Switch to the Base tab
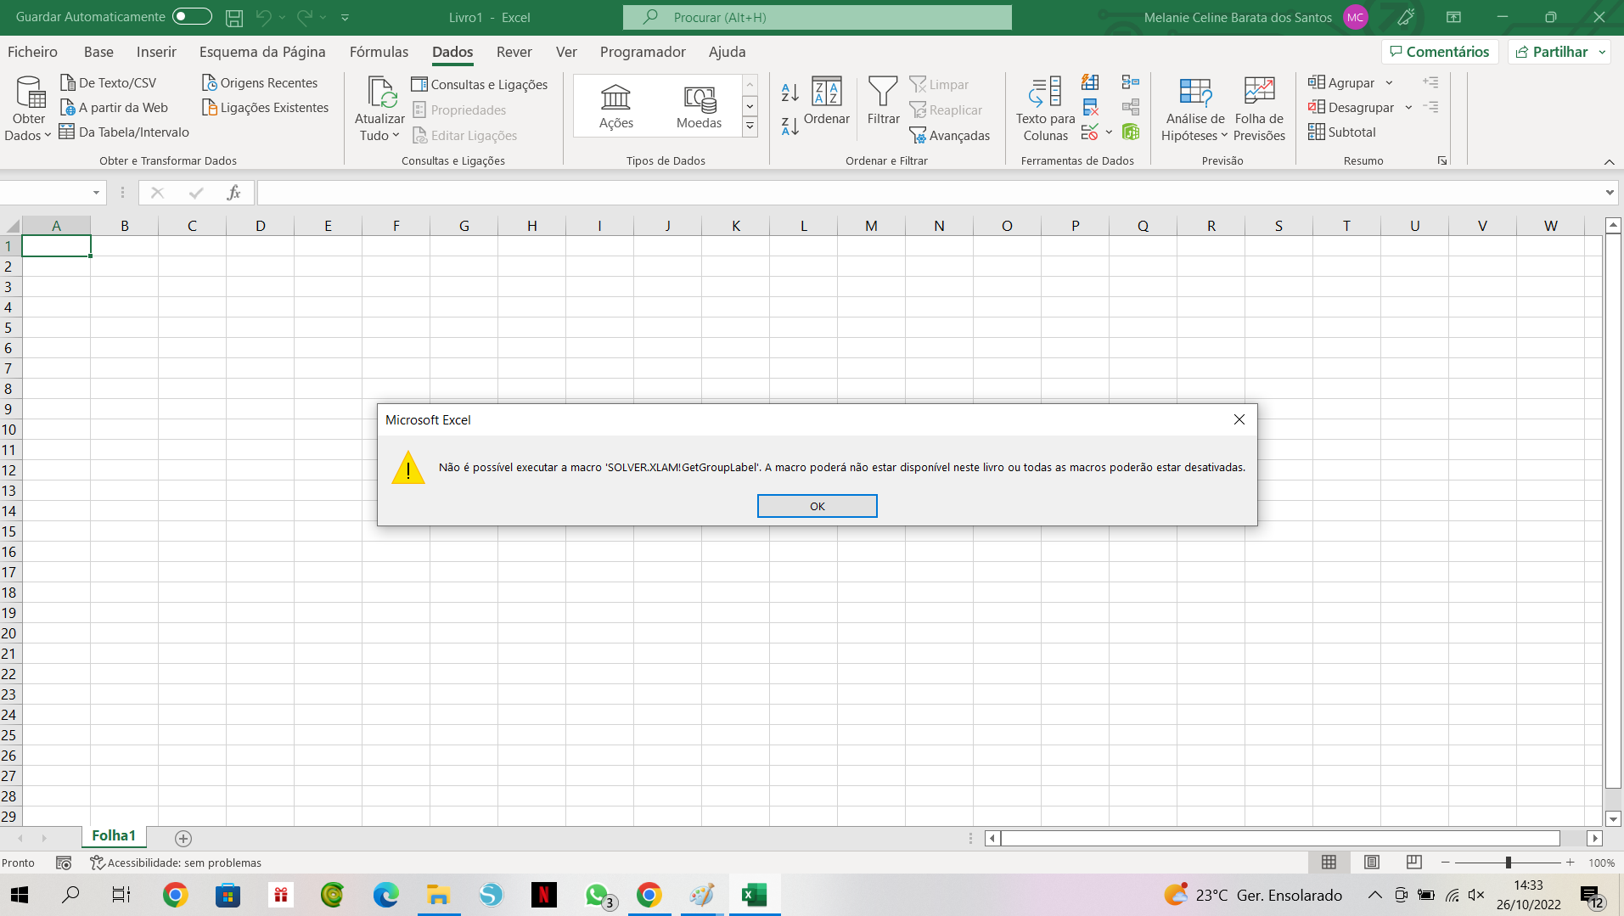 coord(98,52)
